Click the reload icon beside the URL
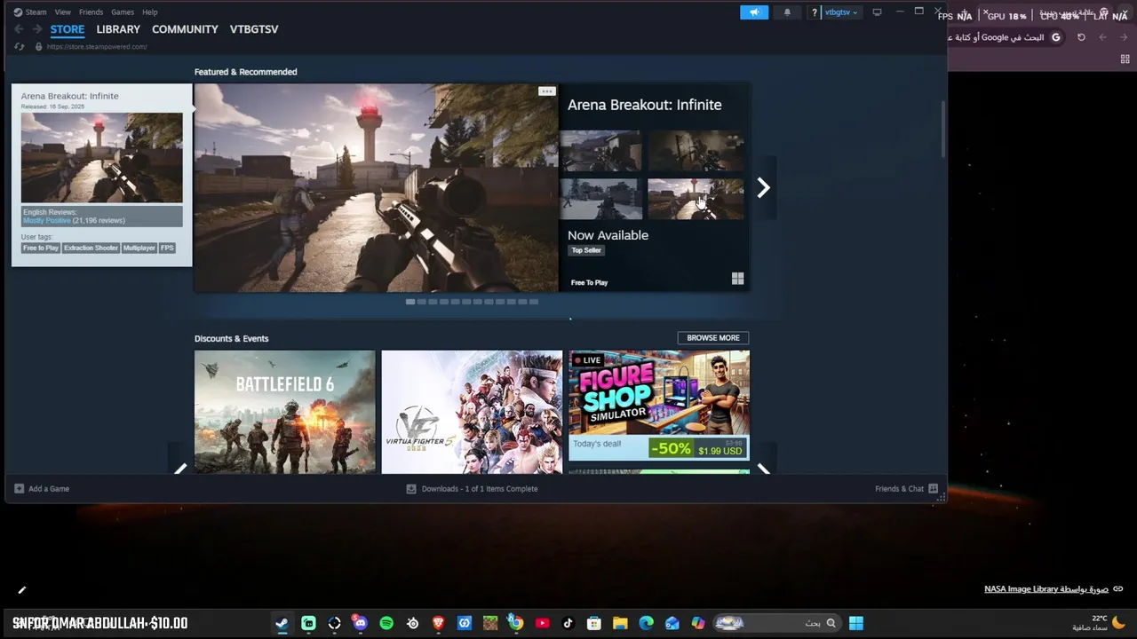The height and width of the screenshot is (639, 1137). 20,47
